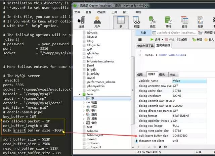Open the 视图 views toolbar icon
This screenshot has height=156, width=215.
click(x=137, y=22)
